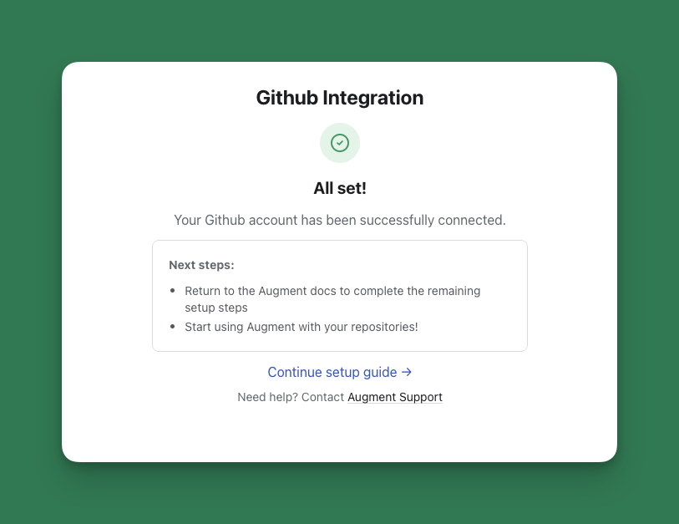Open the Continue setup guide link

pyautogui.click(x=332, y=372)
